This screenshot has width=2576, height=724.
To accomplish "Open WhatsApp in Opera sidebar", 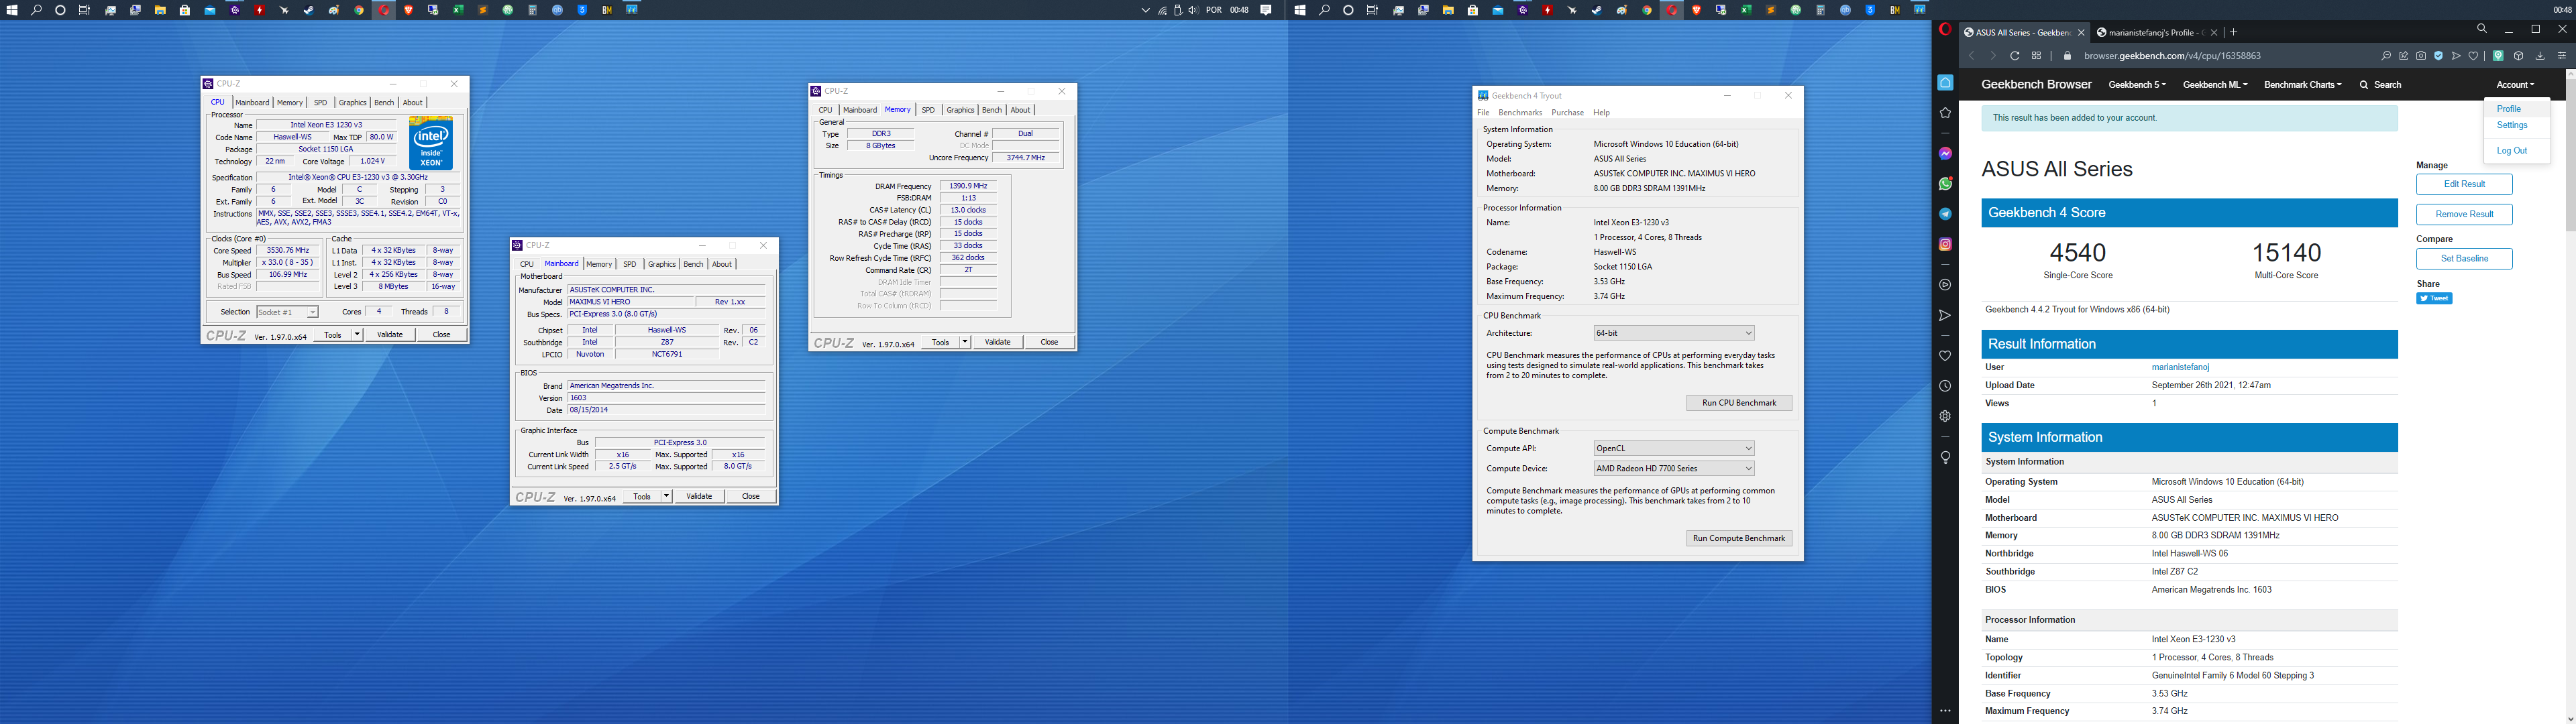I will click(1945, 184).
